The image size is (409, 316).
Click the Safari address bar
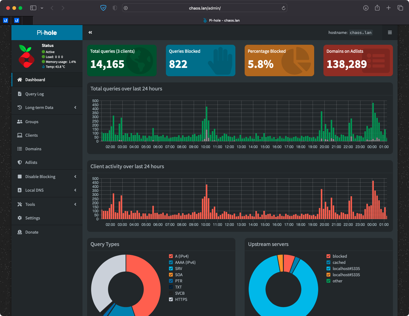204,8
